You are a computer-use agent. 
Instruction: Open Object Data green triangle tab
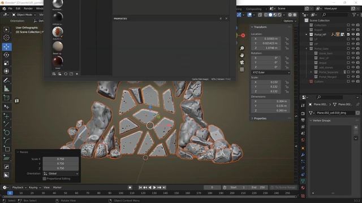click(x=303, y=181)
